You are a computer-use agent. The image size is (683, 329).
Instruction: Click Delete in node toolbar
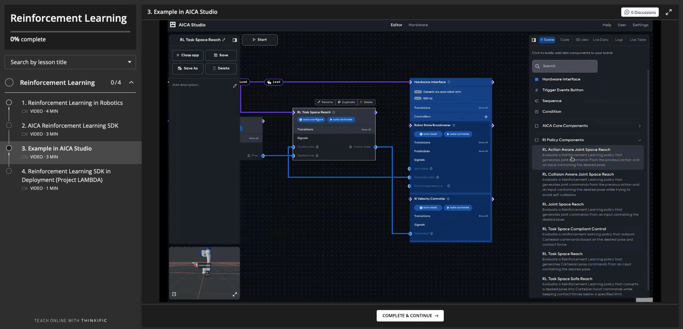point(366,102)
